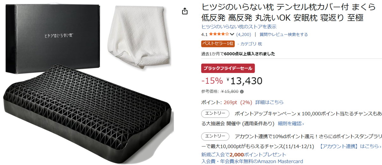
Task: Click the ベストセラー1位 badge
Action: point(218,44)
